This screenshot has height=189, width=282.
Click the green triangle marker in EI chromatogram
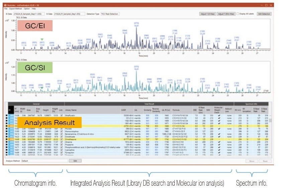tap(42, 40)
